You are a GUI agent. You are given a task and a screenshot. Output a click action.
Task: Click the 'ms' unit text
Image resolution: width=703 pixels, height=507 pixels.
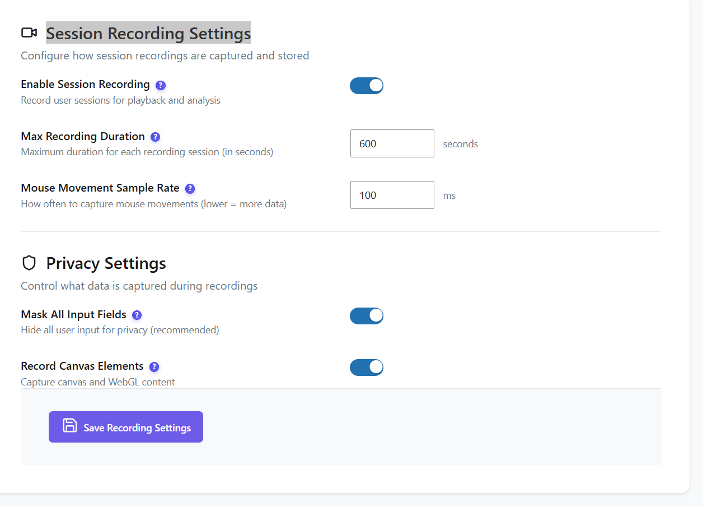point(449,196)
